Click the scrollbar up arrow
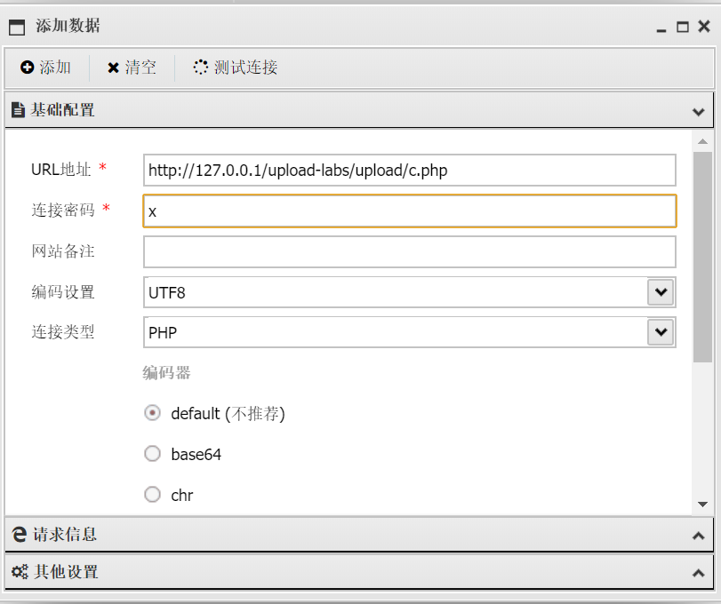This screenshot has height=604, width=721. coord(702,141)
